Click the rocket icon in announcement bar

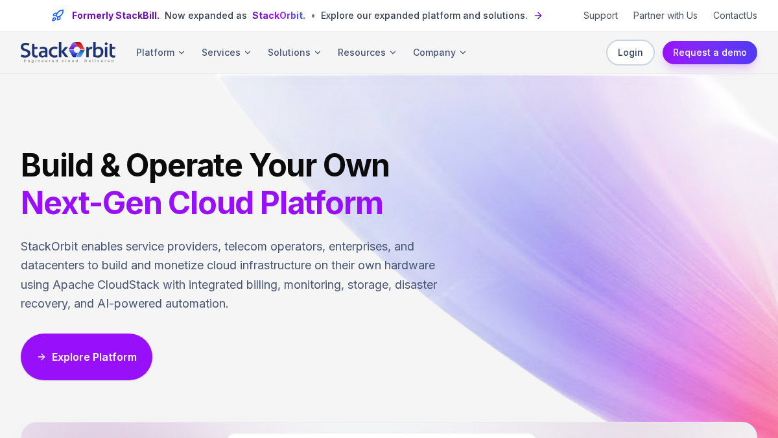click(x=58, y=16)
